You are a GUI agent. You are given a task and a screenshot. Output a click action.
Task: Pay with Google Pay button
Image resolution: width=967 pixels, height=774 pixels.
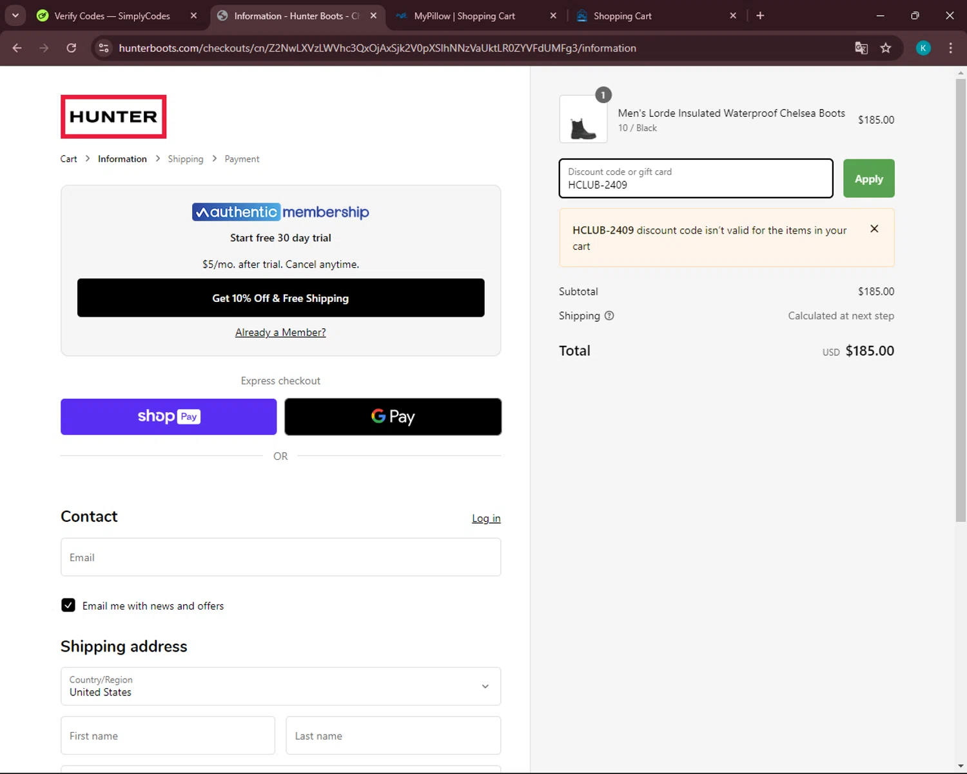click(x=393, y=417)
